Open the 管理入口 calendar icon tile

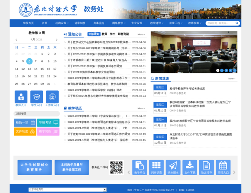pos(223,167)
